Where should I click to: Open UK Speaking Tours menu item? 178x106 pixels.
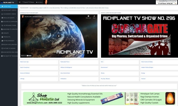pyautogui.click(x=9, y=26)
